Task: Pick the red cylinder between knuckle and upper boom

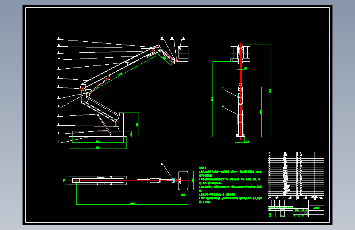Action: pos(98,86)
